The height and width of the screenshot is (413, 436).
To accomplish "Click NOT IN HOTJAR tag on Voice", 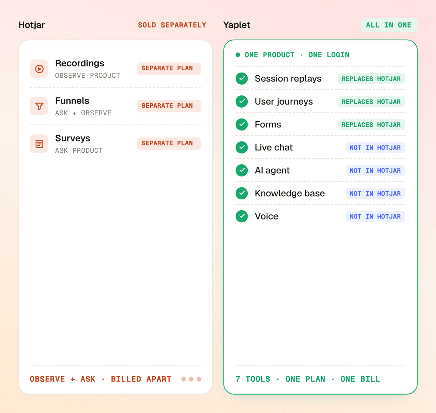I will pos(375,216).
